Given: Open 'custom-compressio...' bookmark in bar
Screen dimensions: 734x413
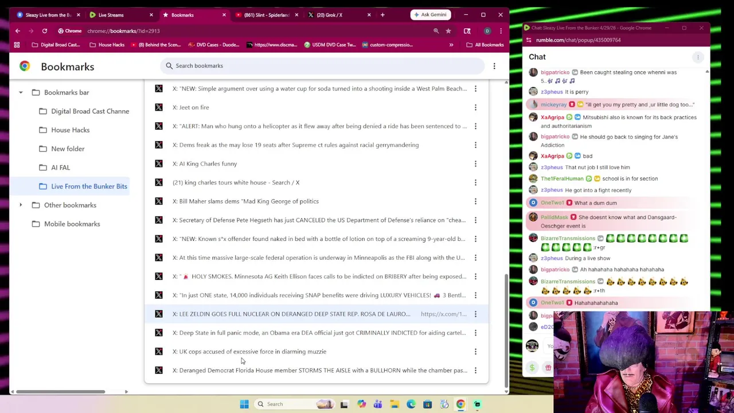Looking at the screenshot, I should pos(388,45).
